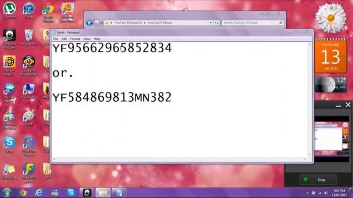Click the serial text YF9566296S852834
Screen dimensions: 353x198
point(112,48)
